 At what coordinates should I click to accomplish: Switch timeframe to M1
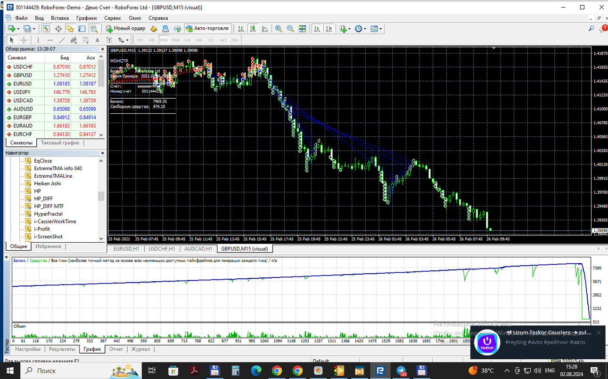(x=140, y=40)
